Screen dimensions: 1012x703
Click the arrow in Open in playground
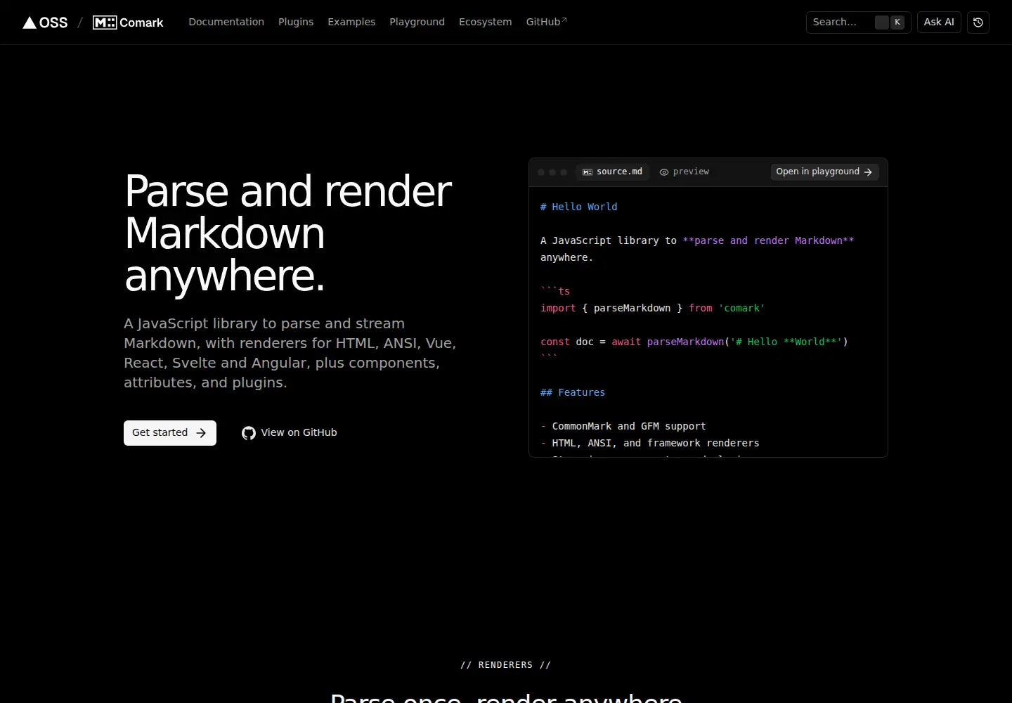pos(868,172)
